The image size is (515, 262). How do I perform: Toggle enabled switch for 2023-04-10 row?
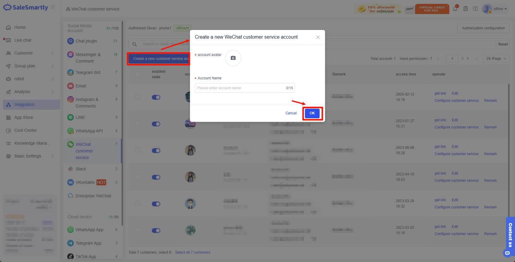point(156,177)
